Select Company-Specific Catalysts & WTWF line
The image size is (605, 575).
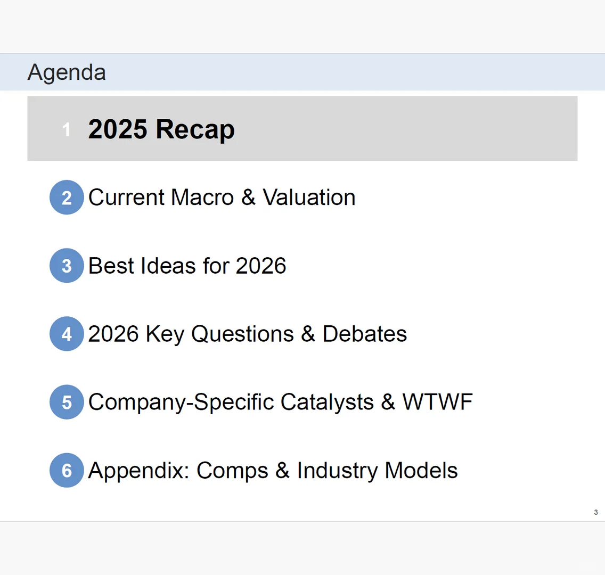tap(280, 402)
